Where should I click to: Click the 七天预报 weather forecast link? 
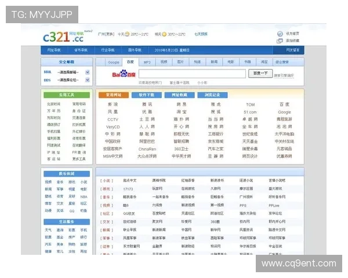click(201, 34)
